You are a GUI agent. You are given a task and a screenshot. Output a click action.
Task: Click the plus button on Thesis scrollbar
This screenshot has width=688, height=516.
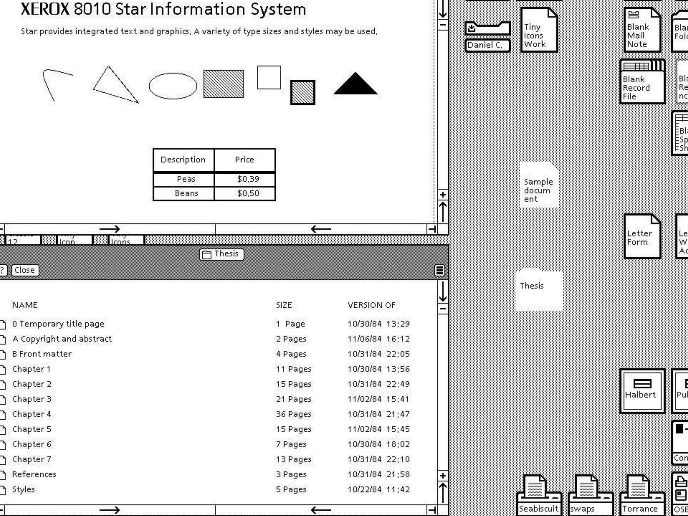point(443,476)
